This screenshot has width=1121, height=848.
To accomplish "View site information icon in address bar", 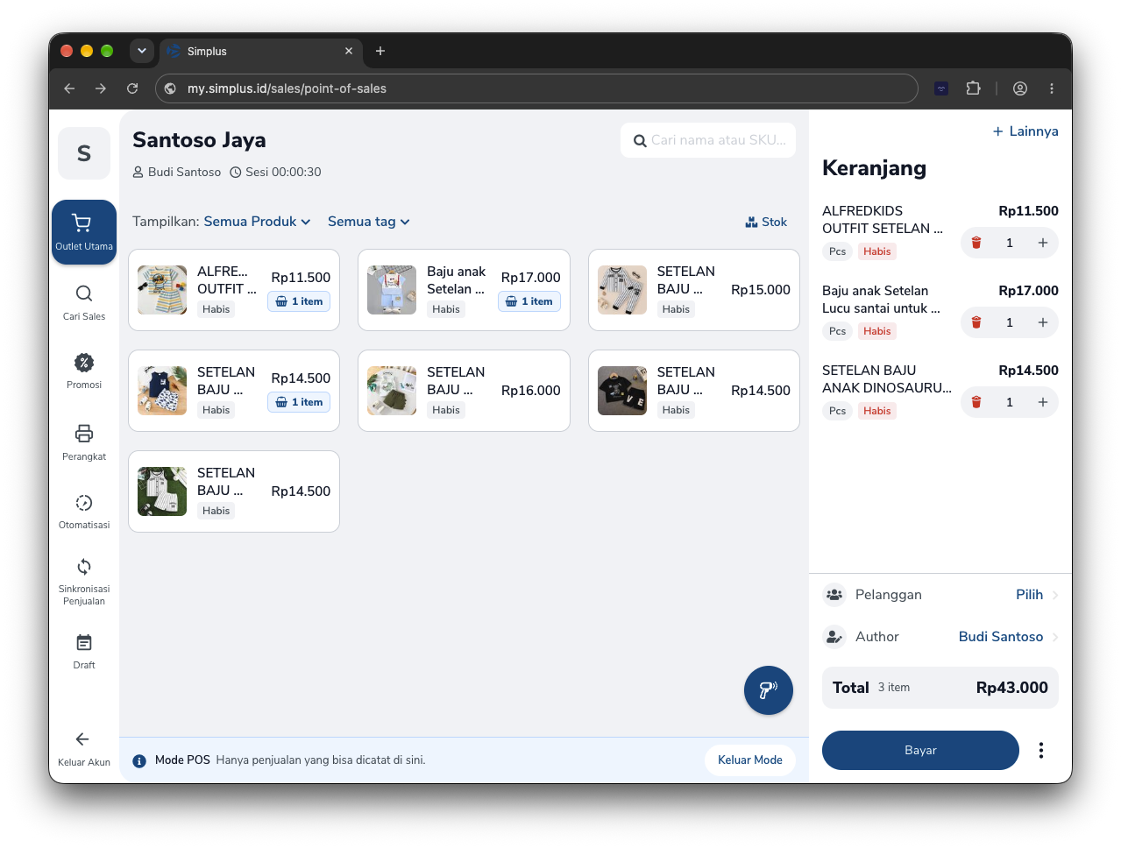I will 171,88.
